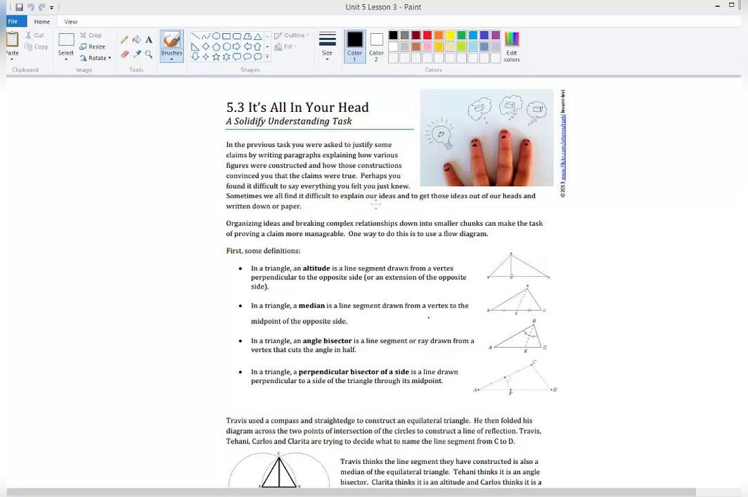Select the Eraser tool
Screen dimensions: 748x497
(x=124, y=54)
